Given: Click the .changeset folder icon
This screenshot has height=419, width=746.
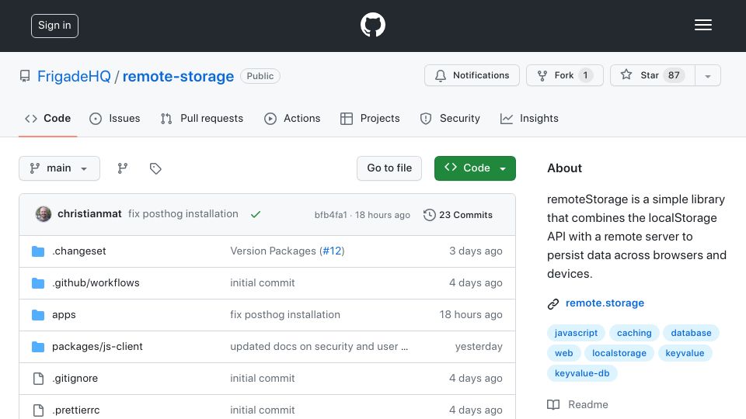Looking at the screenshot, I should pos(38,251).
